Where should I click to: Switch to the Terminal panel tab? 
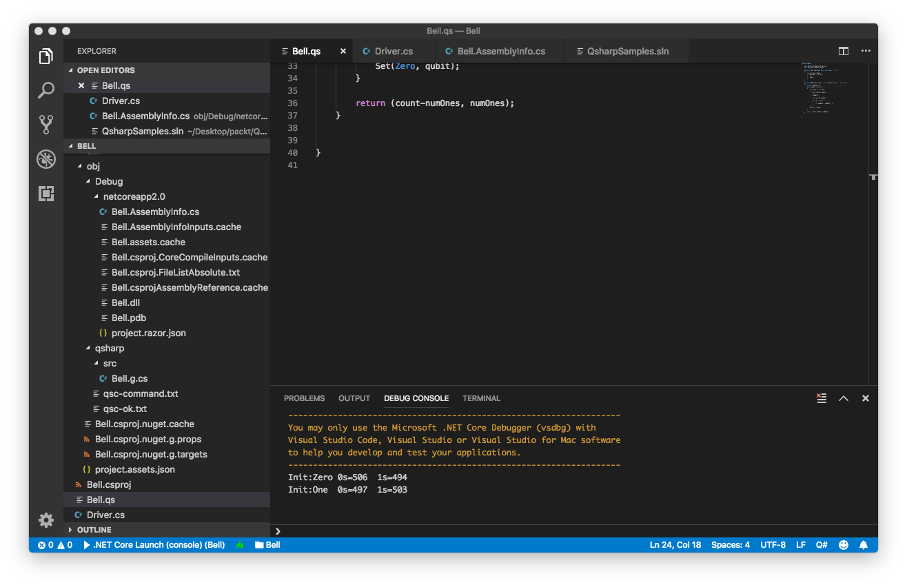coord(481,398)
